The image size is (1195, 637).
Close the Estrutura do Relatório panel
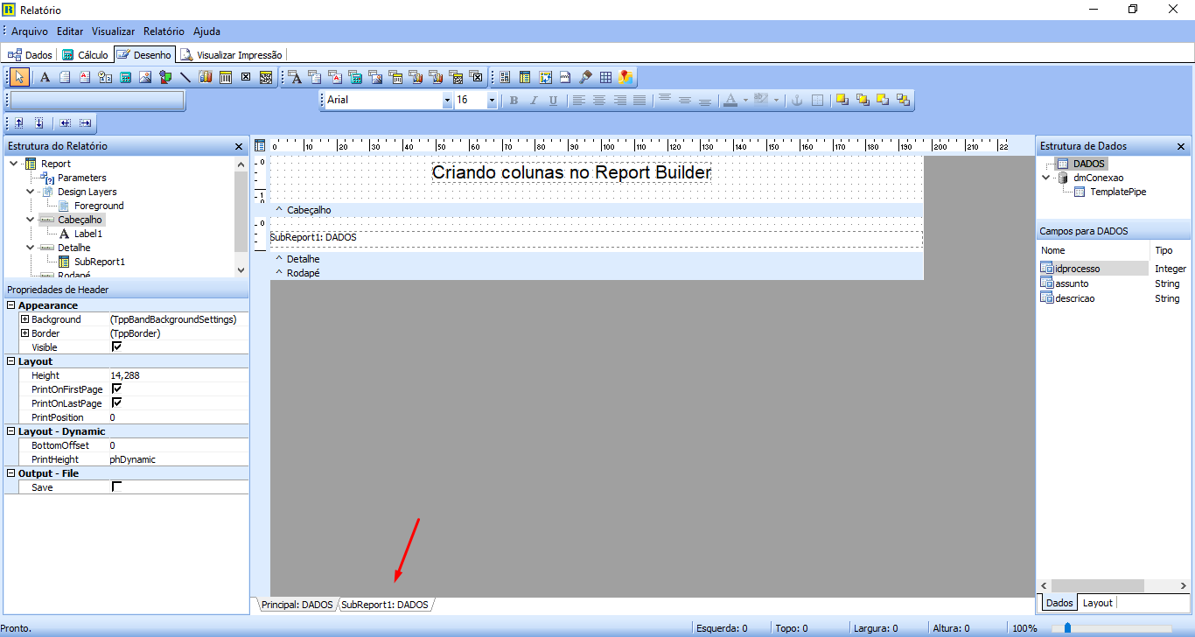coord(239,147)
